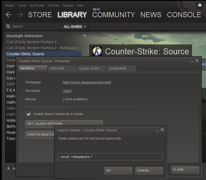Click the back navigation arrow
This screenshot has width=206, height=180.
coord(8,15)
